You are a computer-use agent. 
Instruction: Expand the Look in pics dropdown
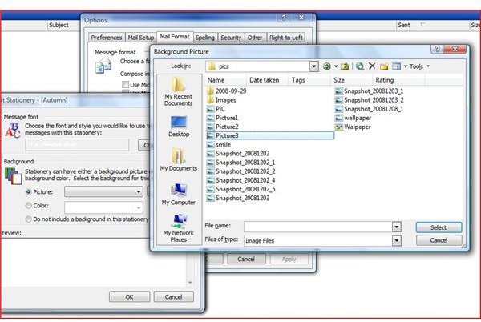[313, 66]
